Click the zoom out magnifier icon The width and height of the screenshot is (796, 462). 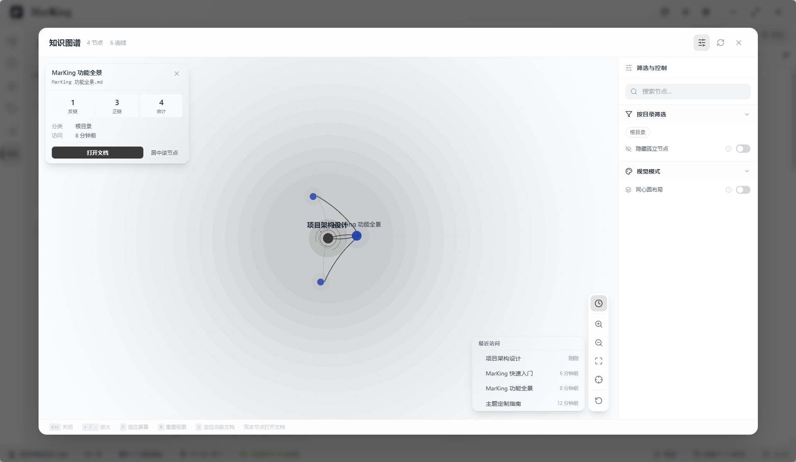tap(598, 343)
